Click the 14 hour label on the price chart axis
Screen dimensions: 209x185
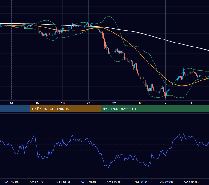[11, 103]
